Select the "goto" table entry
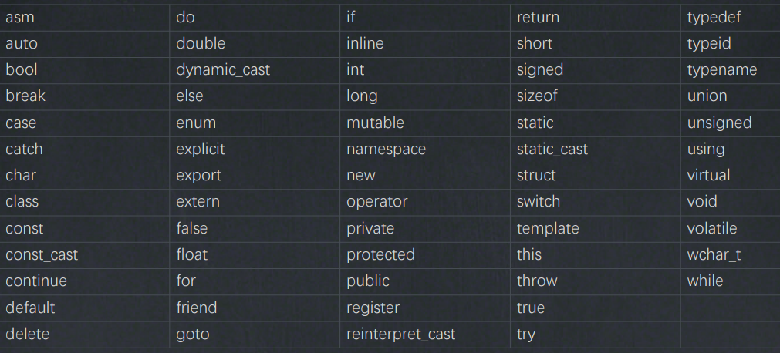 pyautogui.click(x=192, y=334)
